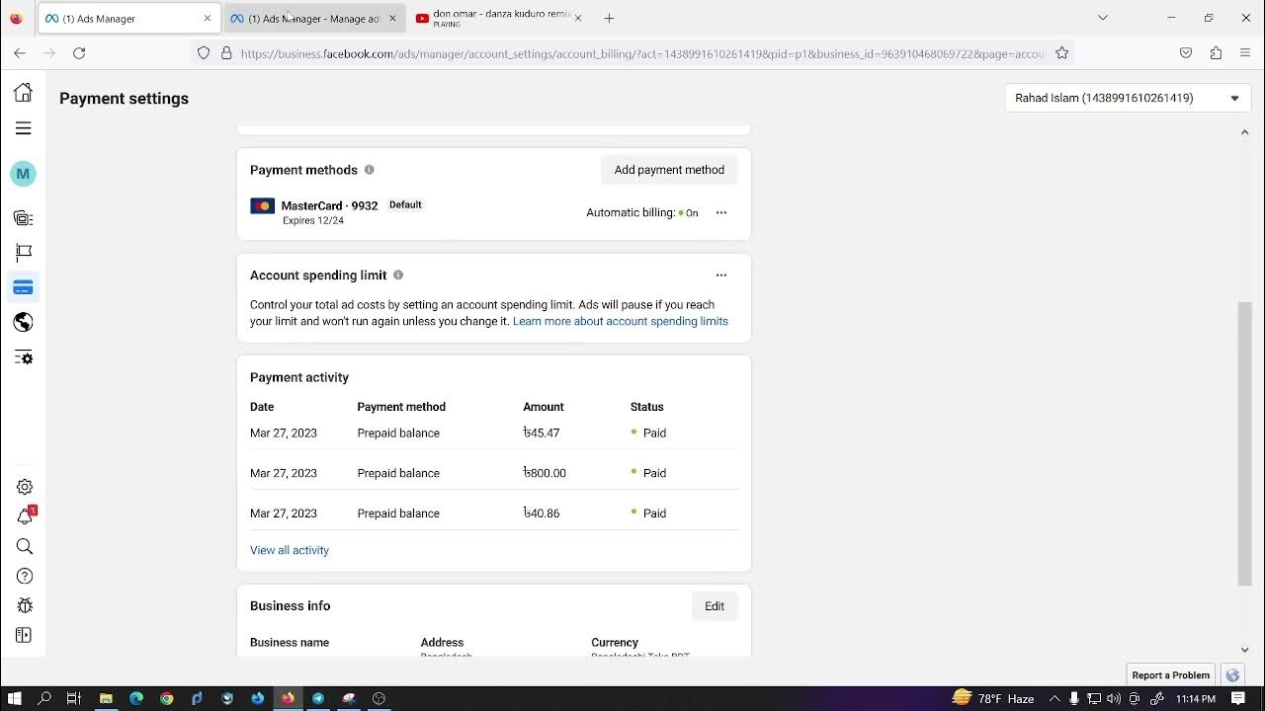
Task: Focus the browser address bar
Action: tap(642, 53)
